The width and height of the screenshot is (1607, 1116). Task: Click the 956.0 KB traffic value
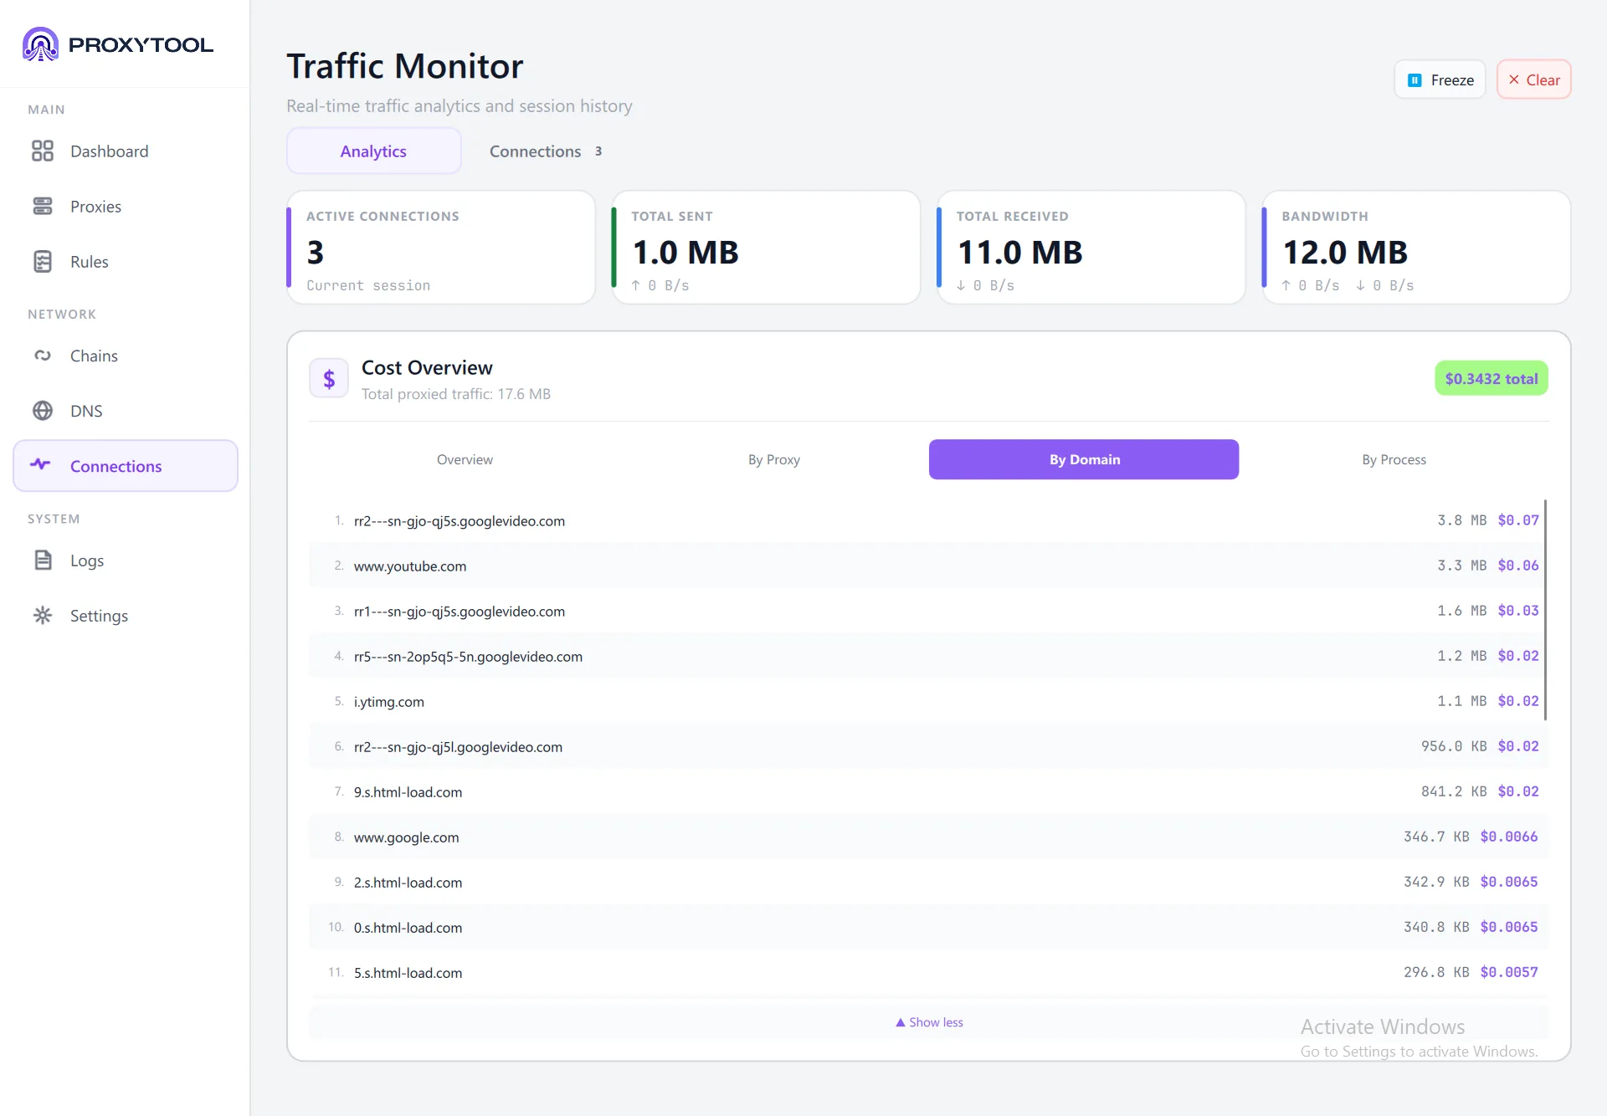tap(1454, 746)
